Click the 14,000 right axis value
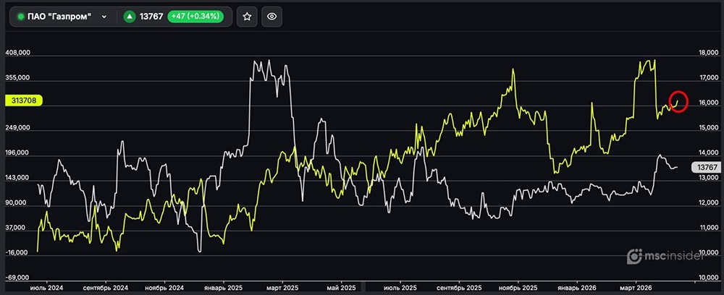 pyautogui.click(x=708, y=153)
